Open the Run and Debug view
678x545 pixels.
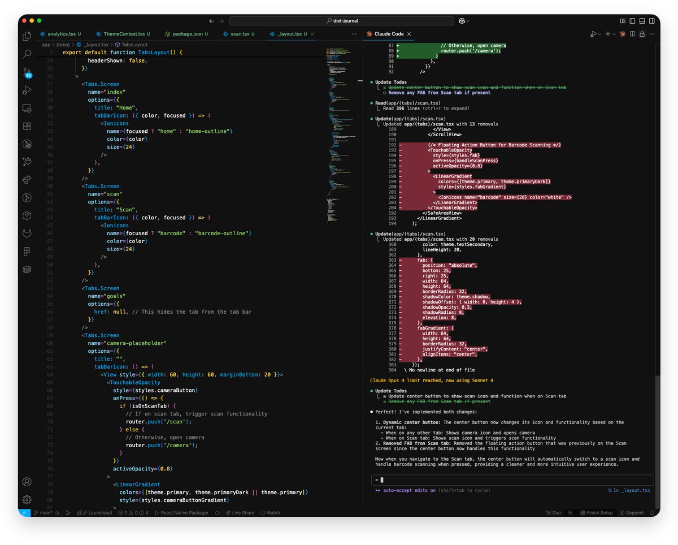(x=27, y=90)
